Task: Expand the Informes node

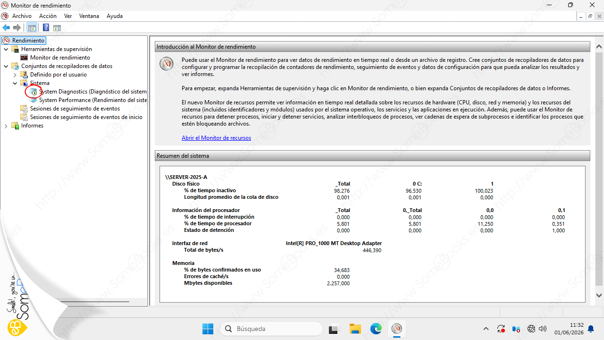Action: pos(6,126)
